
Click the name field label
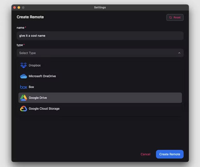20,28
